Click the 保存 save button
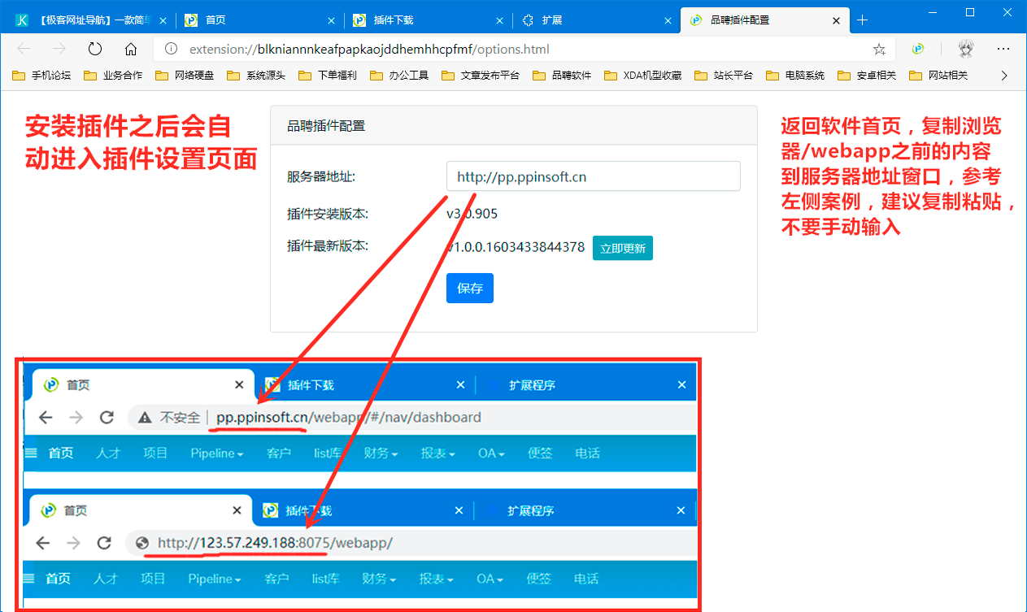The height and width of the screenshot is (612, 1027). click(469, 288)
